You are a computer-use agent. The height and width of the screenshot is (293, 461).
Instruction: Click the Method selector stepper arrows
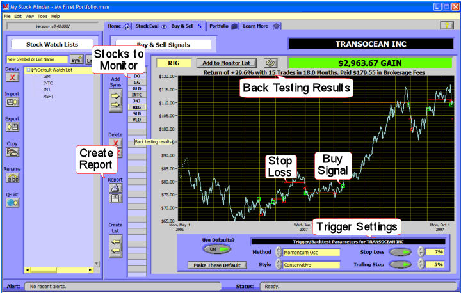279,252
